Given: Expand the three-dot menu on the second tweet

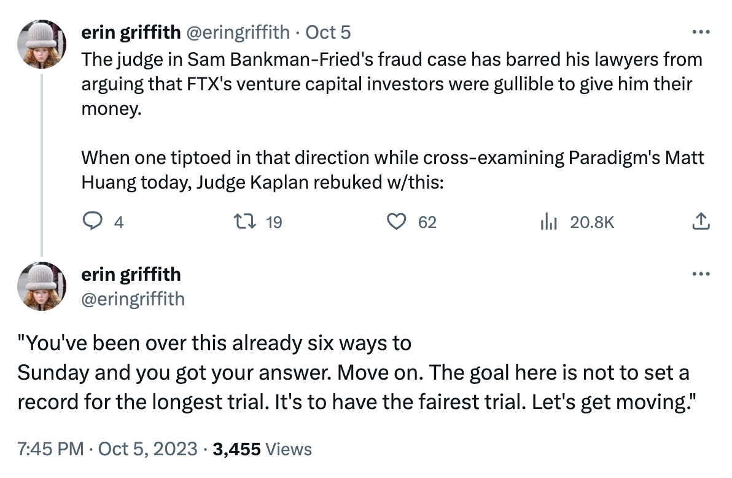Looking at the screenshot, I should pos(701,274).
